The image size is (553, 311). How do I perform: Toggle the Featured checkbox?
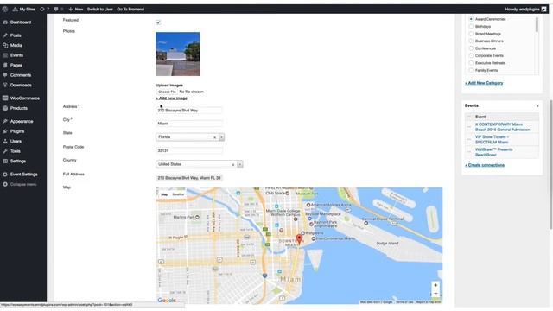pos(158,22)
